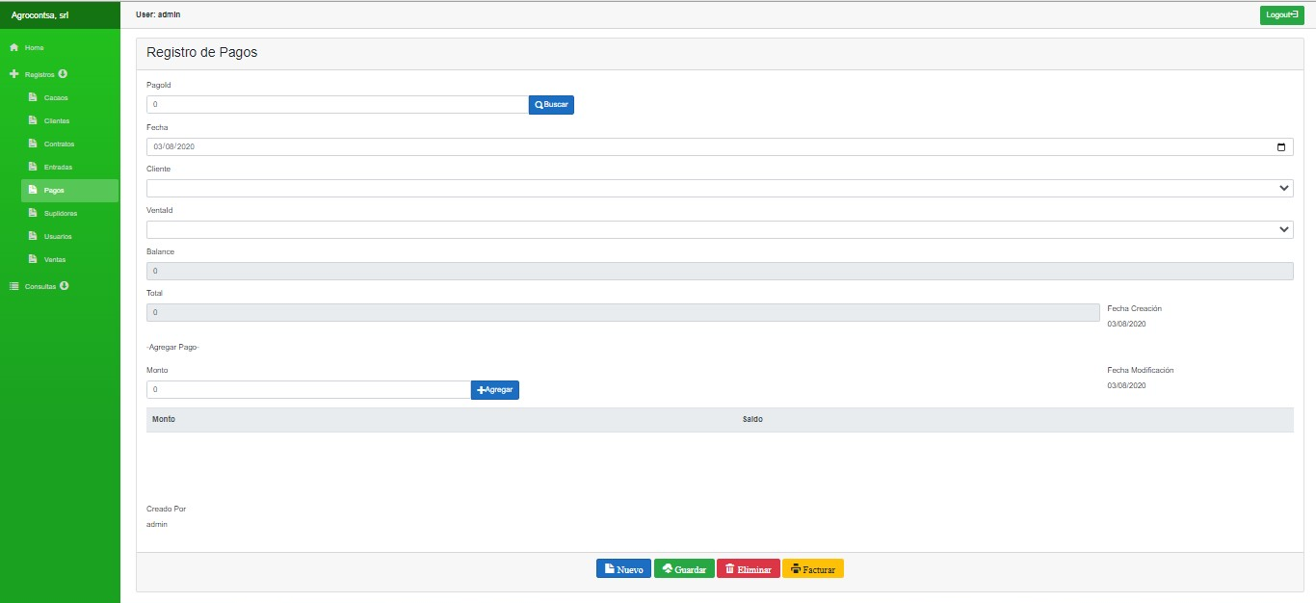Click the green Guardar button

684,569
